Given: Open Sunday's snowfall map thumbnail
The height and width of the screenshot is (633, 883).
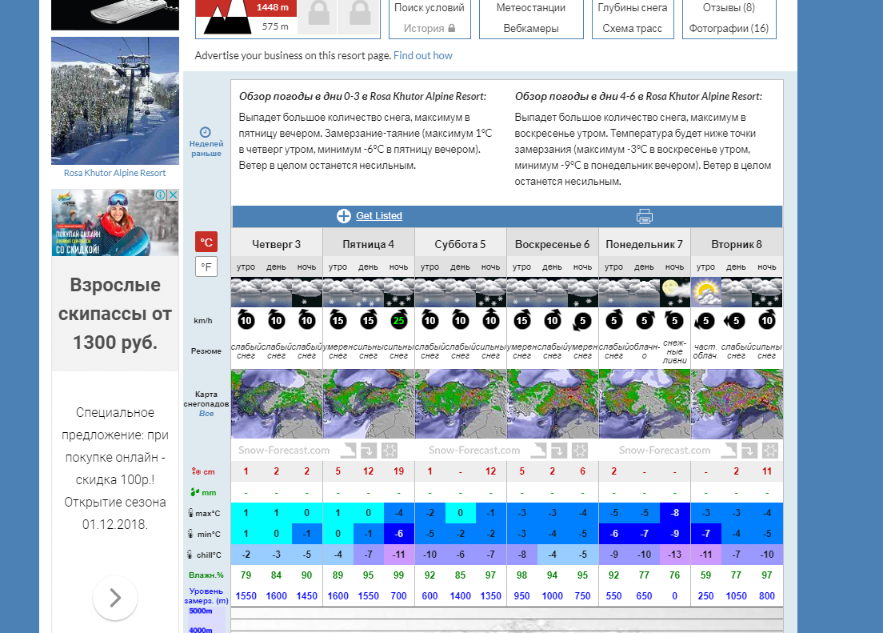Looking at the screenshot, I should 553,403.
